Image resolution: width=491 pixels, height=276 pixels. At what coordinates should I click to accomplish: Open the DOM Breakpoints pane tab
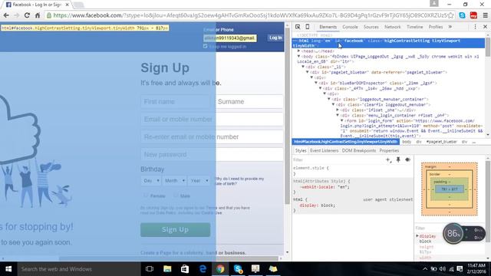tap(359, 150)
